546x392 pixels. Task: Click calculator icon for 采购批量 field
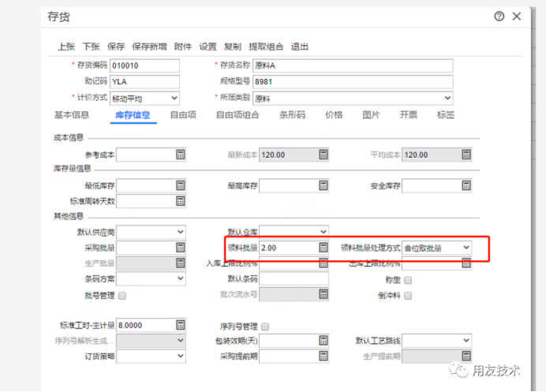(x=180, y=248)
